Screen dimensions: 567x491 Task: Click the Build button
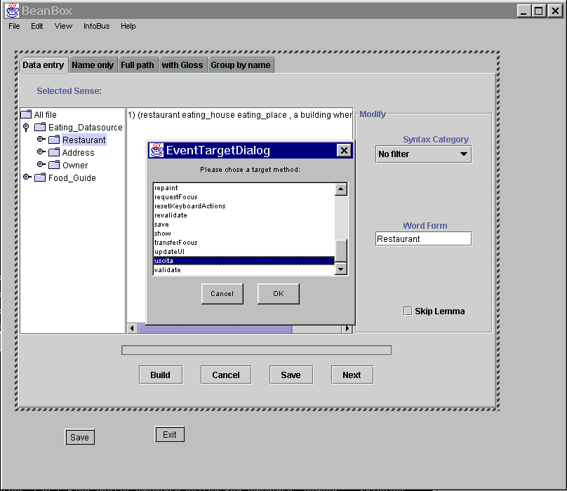[x=160, y=375]
